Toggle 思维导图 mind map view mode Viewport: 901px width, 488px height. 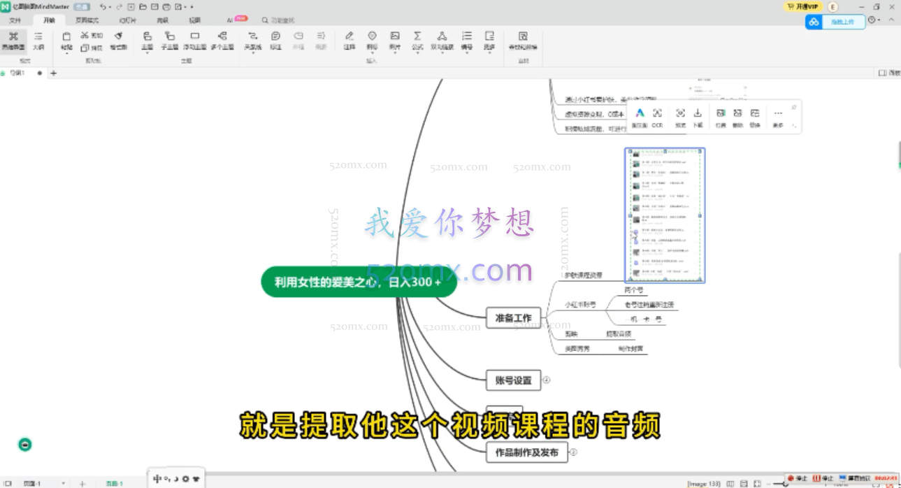click(x=14, y=40)
